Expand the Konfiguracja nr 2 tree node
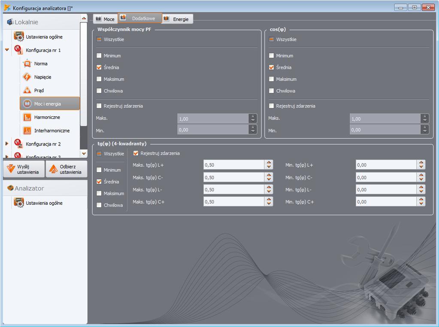The height and width of the screenshot is (327, 439). pos(7,143)
